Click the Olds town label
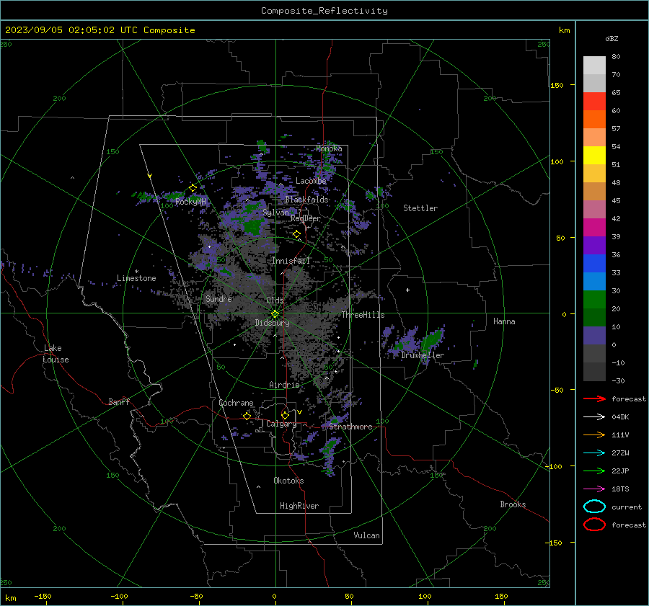 (x=275, y=300)
